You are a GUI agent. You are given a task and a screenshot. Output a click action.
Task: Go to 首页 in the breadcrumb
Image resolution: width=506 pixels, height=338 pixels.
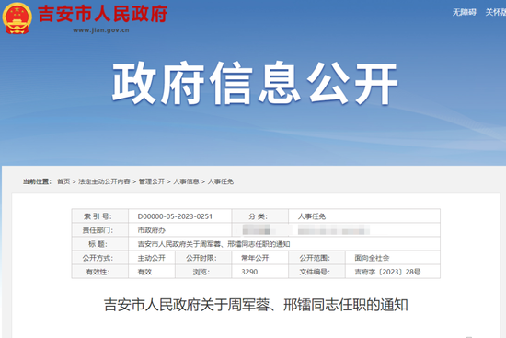[x=63, y=181]
